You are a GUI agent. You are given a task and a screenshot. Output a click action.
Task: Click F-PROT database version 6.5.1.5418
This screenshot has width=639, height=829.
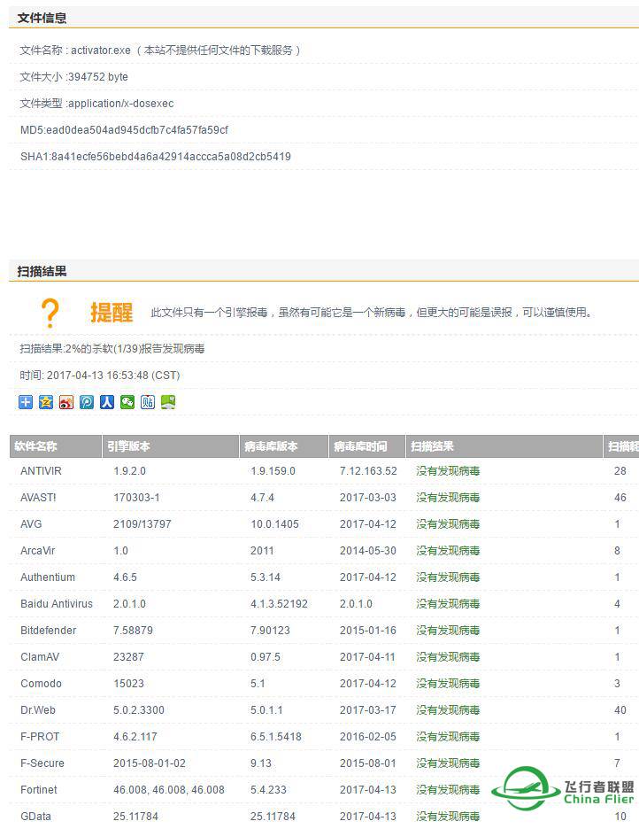tap(275, 737)
